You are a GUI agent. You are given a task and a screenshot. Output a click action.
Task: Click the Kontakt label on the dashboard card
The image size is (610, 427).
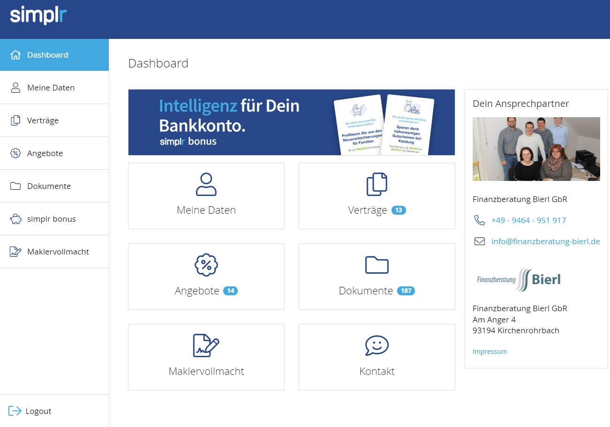point(377,371)
